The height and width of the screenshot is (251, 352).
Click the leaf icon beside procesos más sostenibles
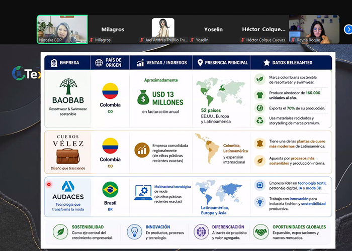point(260,161)
